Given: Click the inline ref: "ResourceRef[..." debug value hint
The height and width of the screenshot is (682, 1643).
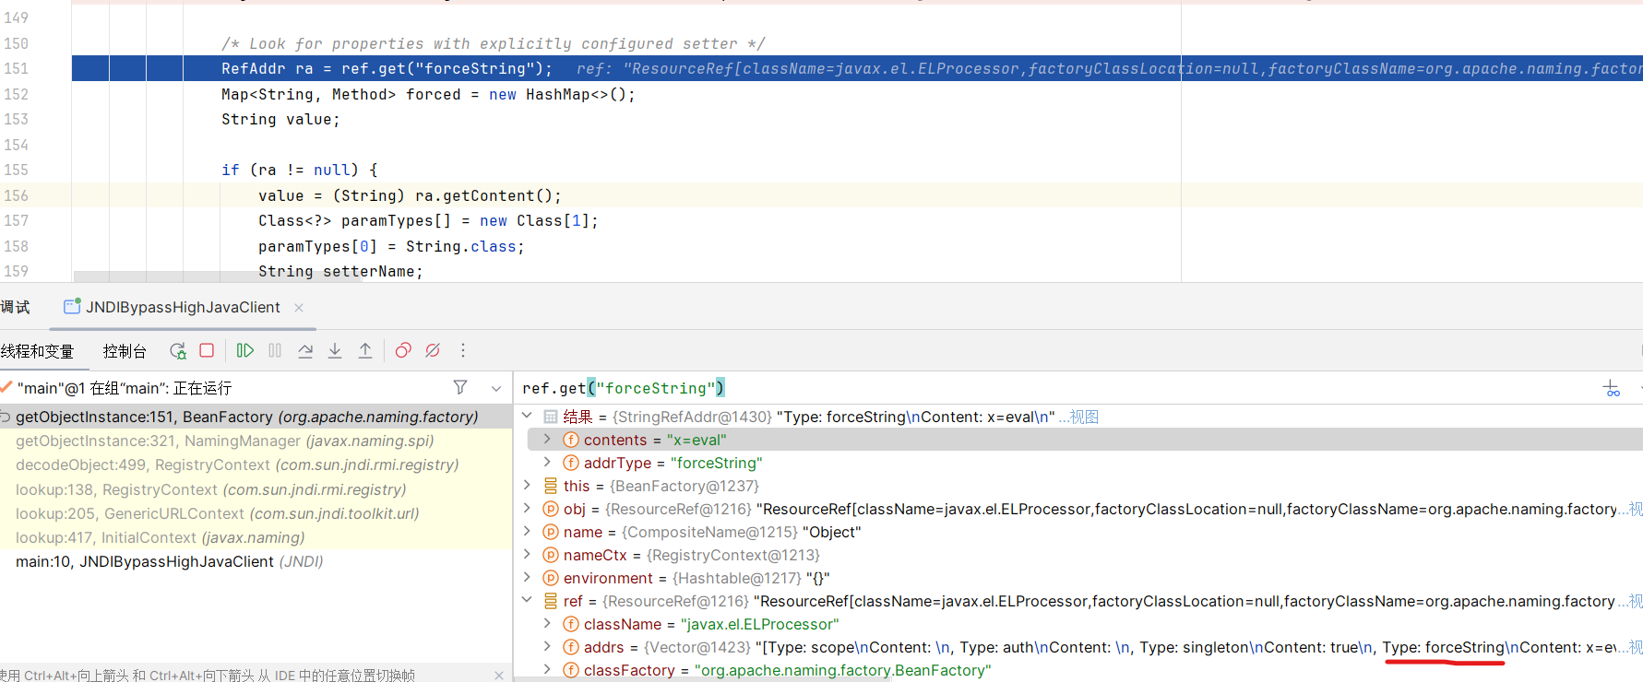Looking at the screenshot, I should [x=1109, y=68].
